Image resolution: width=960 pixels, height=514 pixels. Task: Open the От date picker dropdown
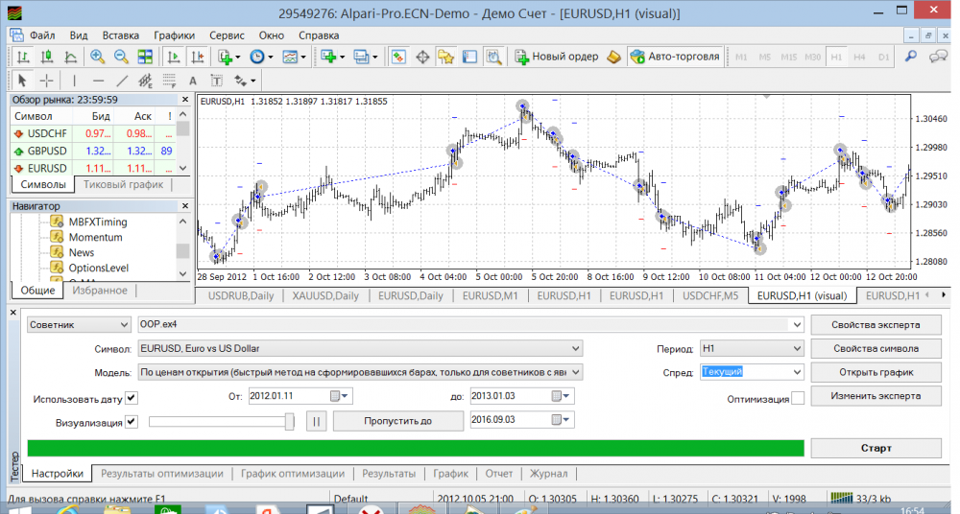click(341, 396)
